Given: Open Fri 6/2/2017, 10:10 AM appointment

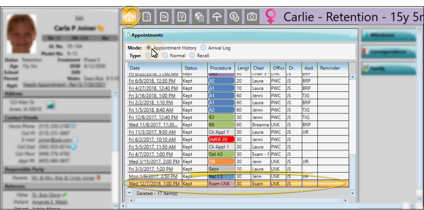Looking at the screenshot, I should [x=152, y=140].
